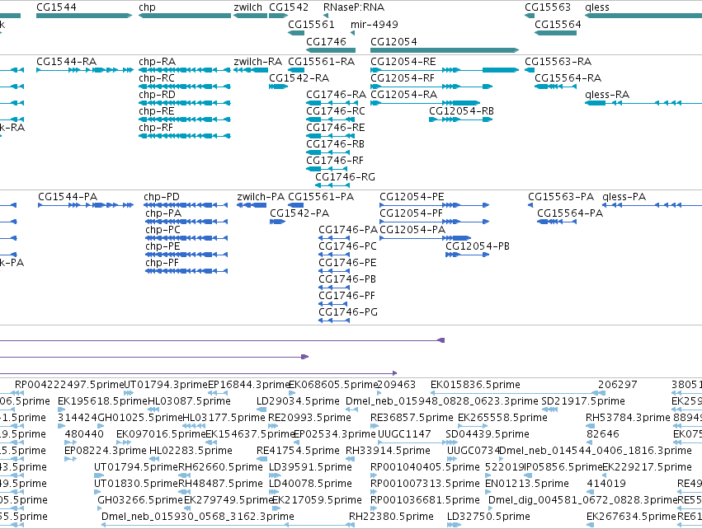This screenshot has width=702, height=529.
Task: Click the CG1746-PG protein label
Action: pyautogui.click(x=348, y=312)
